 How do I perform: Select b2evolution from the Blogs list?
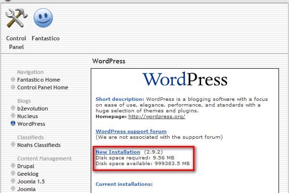33,109
